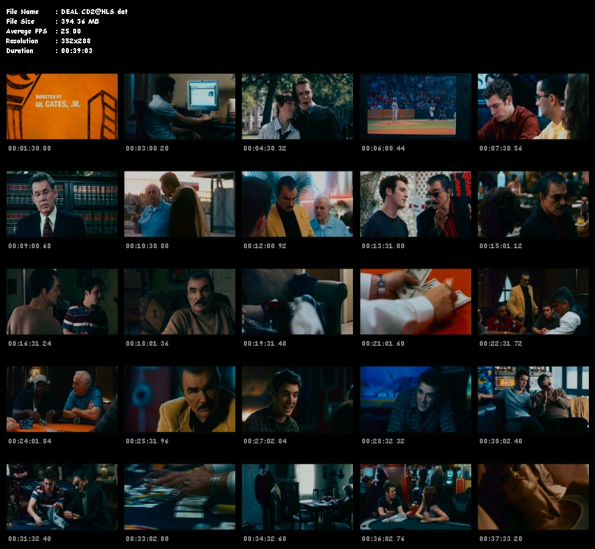Click the timestamp text 00:10:30.80
This screenshot has height=549, width=595.
(x=148, y=246)
